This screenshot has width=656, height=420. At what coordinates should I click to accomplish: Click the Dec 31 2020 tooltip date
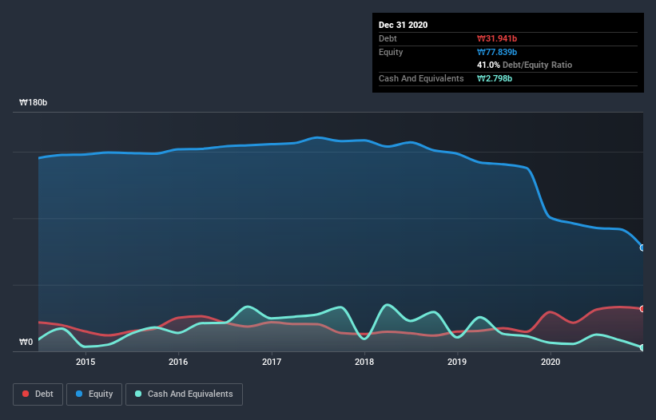[x=403, y=25]
